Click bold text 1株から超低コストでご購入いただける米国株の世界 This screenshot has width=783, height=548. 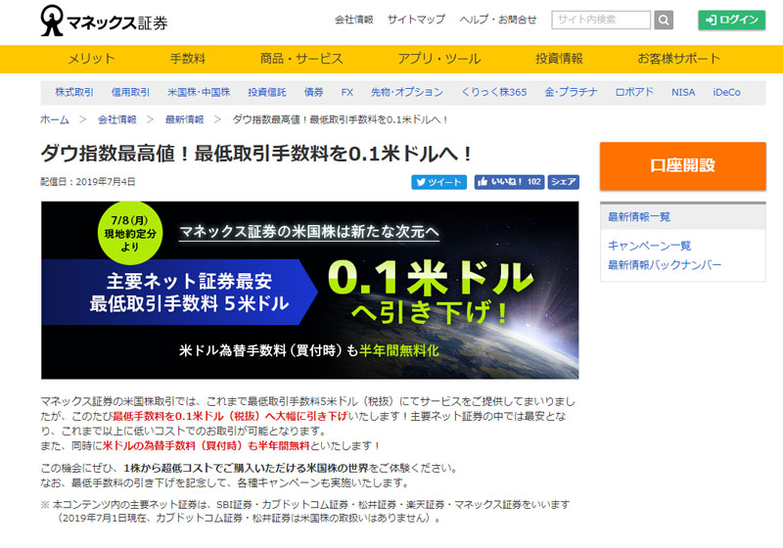click(246, 468)
